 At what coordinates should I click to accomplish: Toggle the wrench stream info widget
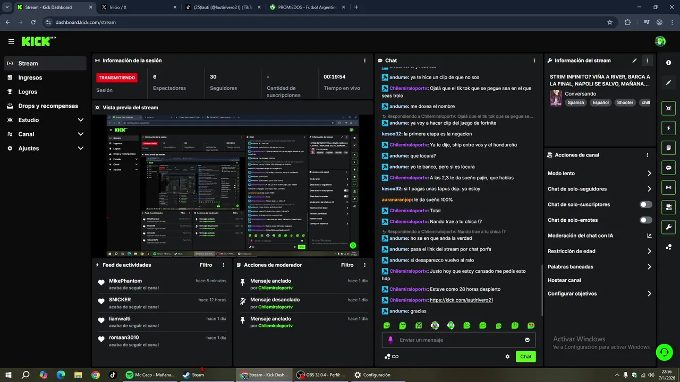click(668, 227)
